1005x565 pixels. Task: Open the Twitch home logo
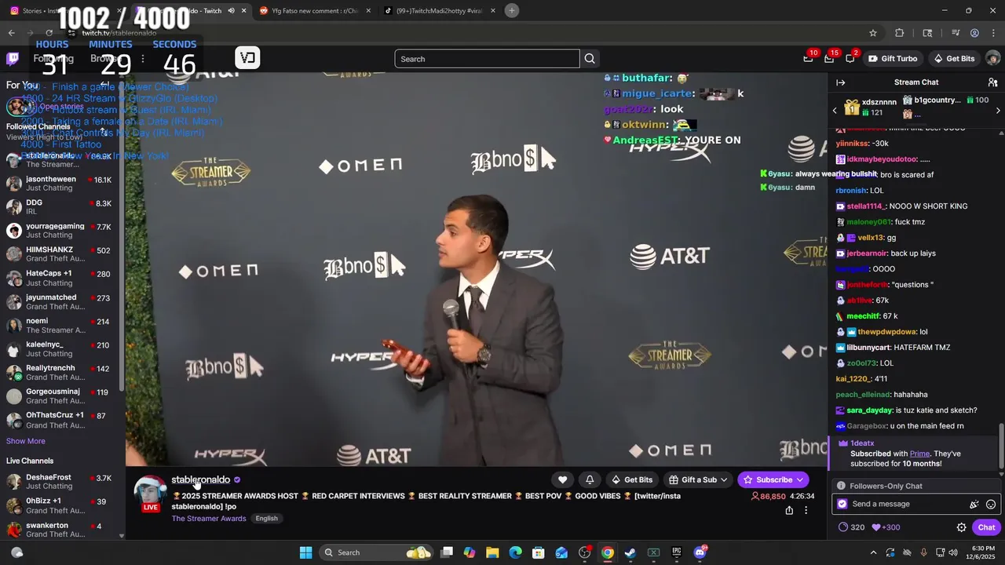[13, 58]
